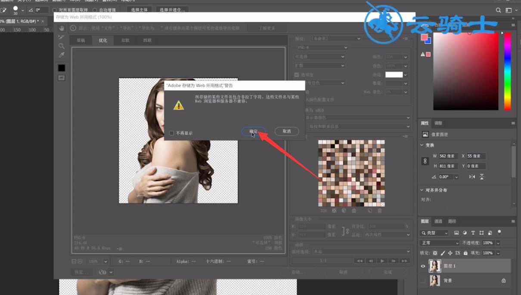Jump to first animation frame
This screenshot has height=295, width=521.
[360, 261]
